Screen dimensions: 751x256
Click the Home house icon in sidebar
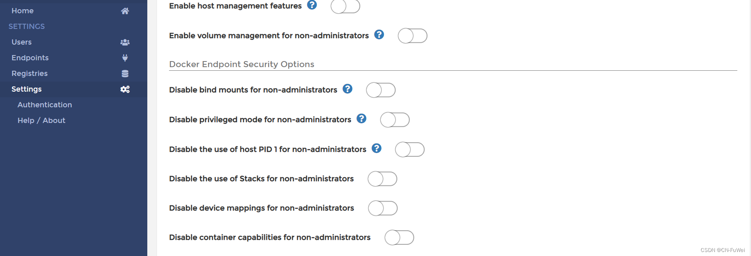(x=125, y=11)
